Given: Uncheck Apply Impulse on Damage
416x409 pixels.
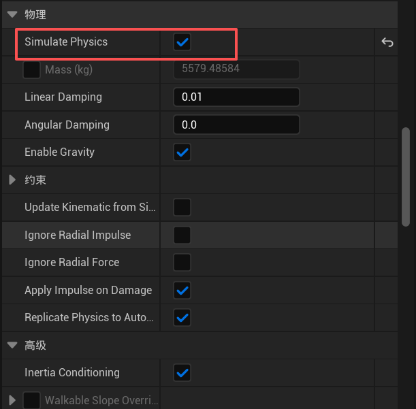Looking at the screenshot, I should coord(182,290).
